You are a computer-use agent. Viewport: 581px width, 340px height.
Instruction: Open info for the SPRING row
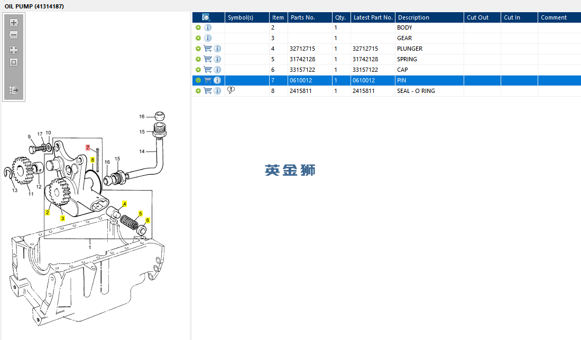(x=217, y=59)
